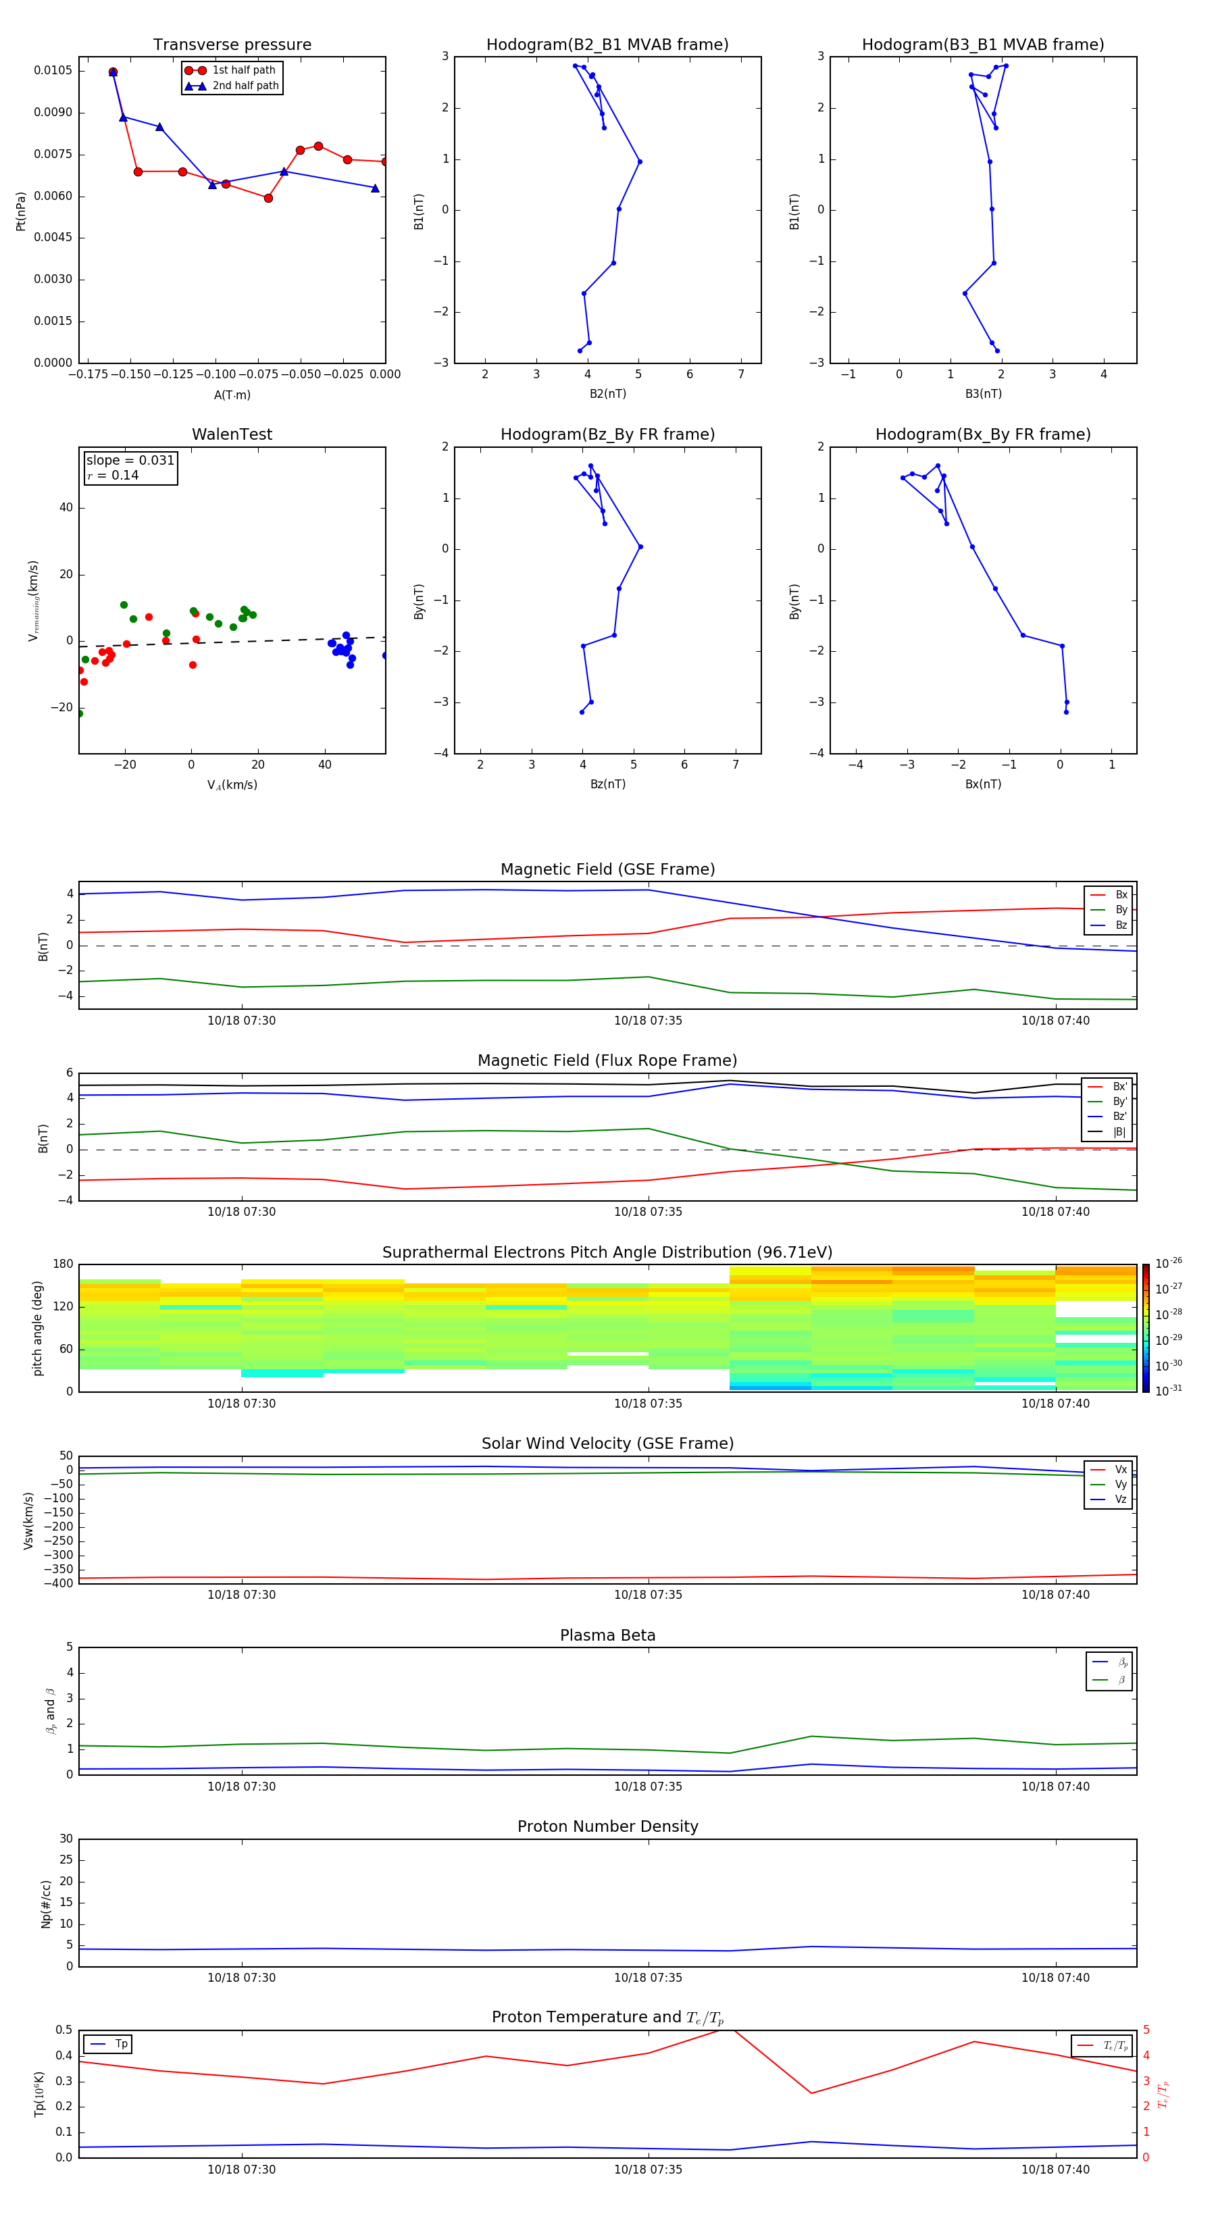Click the Bz' legend entry
The width and height of the screenshot is (1216, 2229).
[x=1107, y=1117]
